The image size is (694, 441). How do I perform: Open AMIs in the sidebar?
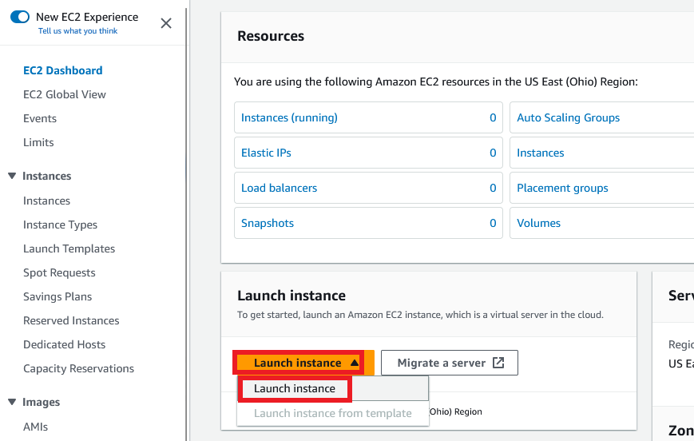click(35, 427)
